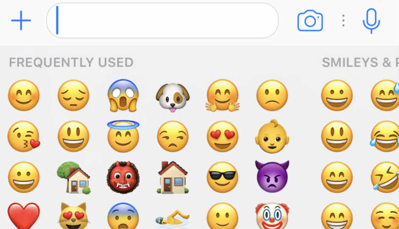Tap the clown face emoji
The image size is (399, 229).
coord(272,216)
